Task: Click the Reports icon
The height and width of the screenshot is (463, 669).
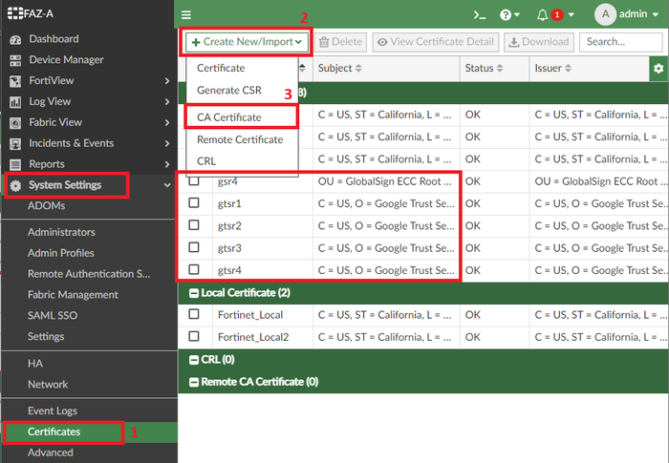Action: (15, 164)
